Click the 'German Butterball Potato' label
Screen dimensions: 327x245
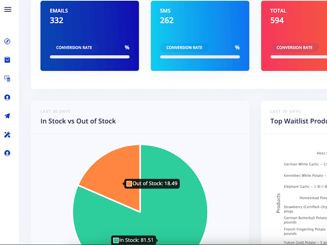305,220
